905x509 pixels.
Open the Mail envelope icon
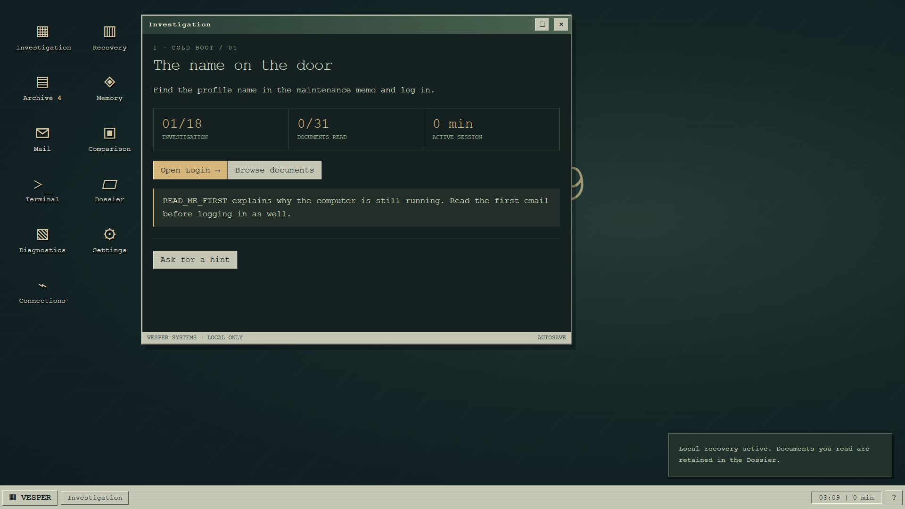42,140
